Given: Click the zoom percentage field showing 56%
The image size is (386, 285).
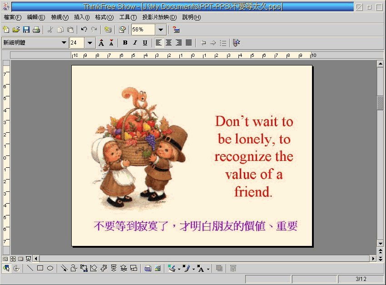Looking at the screenshot, I should (143, 30).
